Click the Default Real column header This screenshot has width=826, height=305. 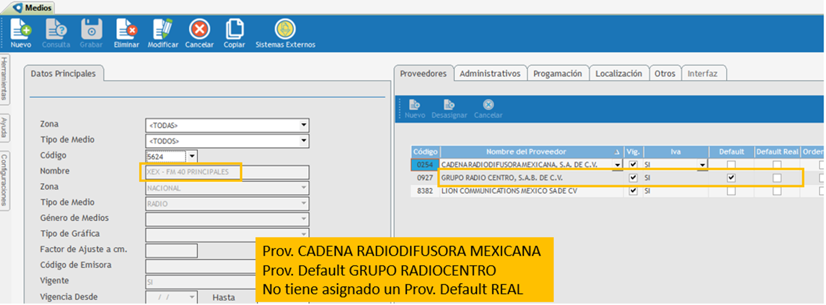777,152
